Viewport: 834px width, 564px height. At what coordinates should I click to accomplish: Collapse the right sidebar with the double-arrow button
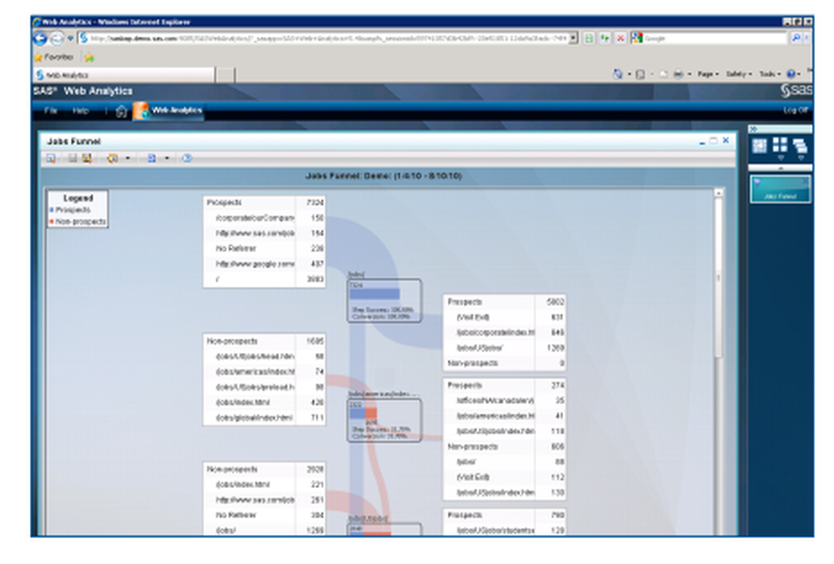(754, 128)
